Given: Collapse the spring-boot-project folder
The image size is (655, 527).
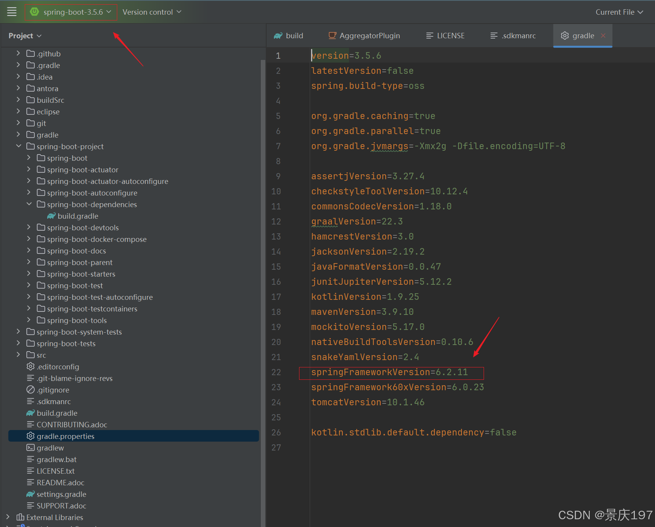Looking at the screenshot, I should 18,146.
